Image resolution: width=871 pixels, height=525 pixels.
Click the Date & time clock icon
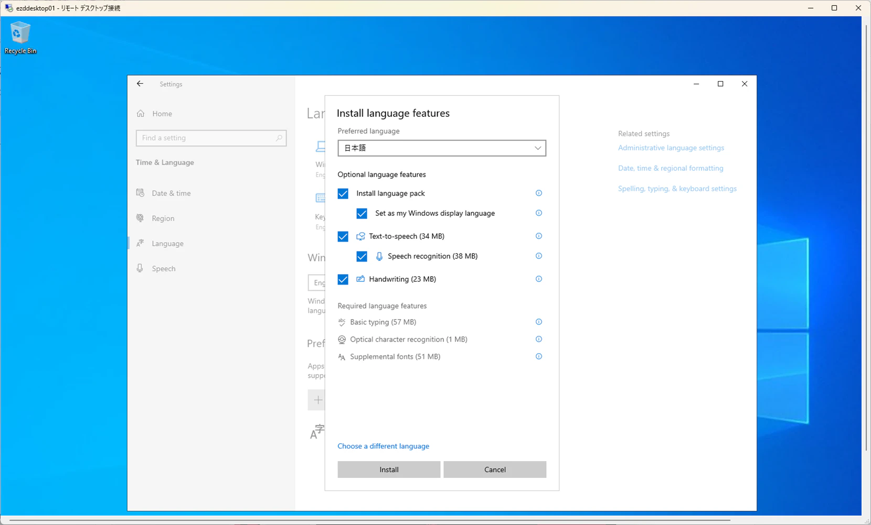click(140, 193)
